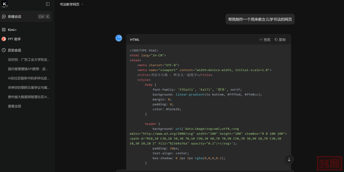Open the Kimi+ section
Screen dimensions: 344x172
tap(12, 30)
